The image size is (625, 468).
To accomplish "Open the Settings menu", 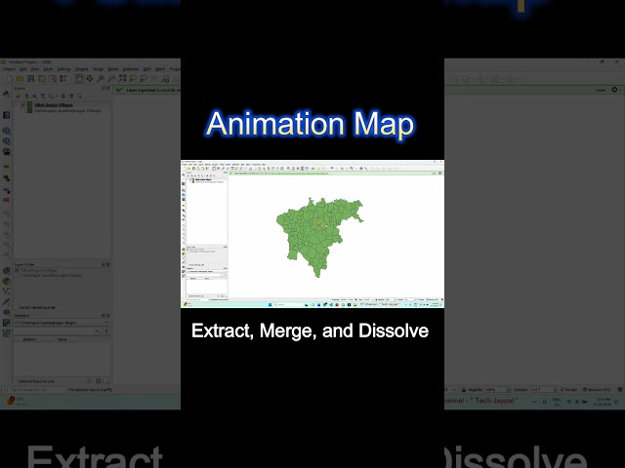I will pos(63,69).
